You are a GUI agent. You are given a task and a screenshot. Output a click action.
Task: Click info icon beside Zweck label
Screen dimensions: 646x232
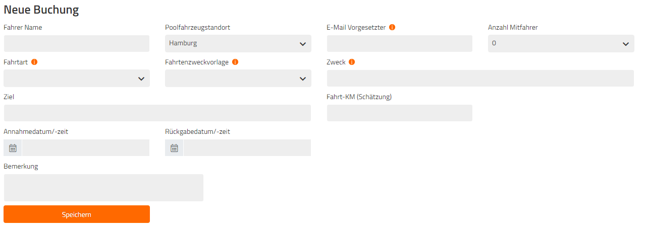point(352,62)
